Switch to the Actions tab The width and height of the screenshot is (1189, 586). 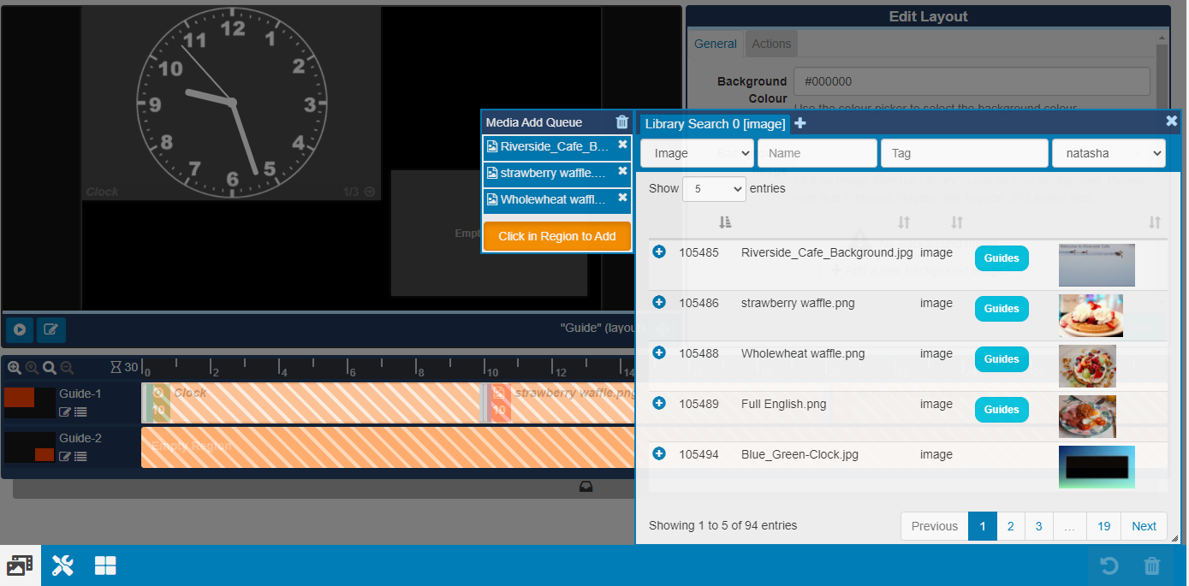[771, 44]
